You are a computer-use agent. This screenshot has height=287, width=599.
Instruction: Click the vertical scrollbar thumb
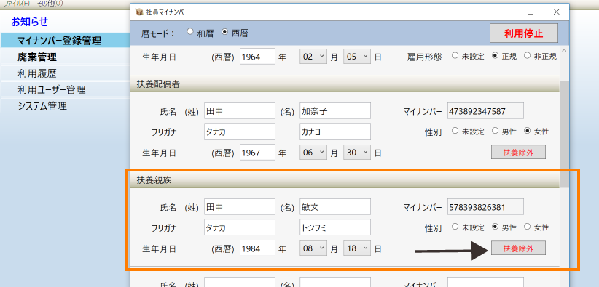tap(564, 134)
